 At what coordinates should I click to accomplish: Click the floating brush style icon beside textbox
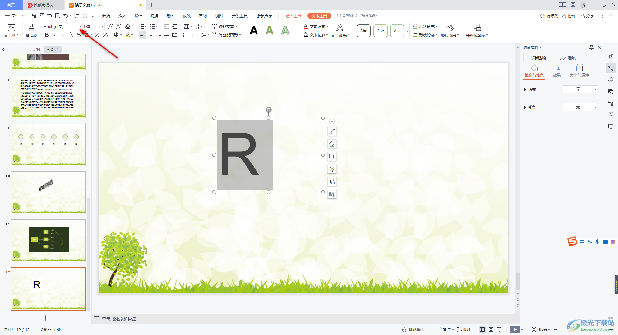pyautogui.click(x=332, y=131)
